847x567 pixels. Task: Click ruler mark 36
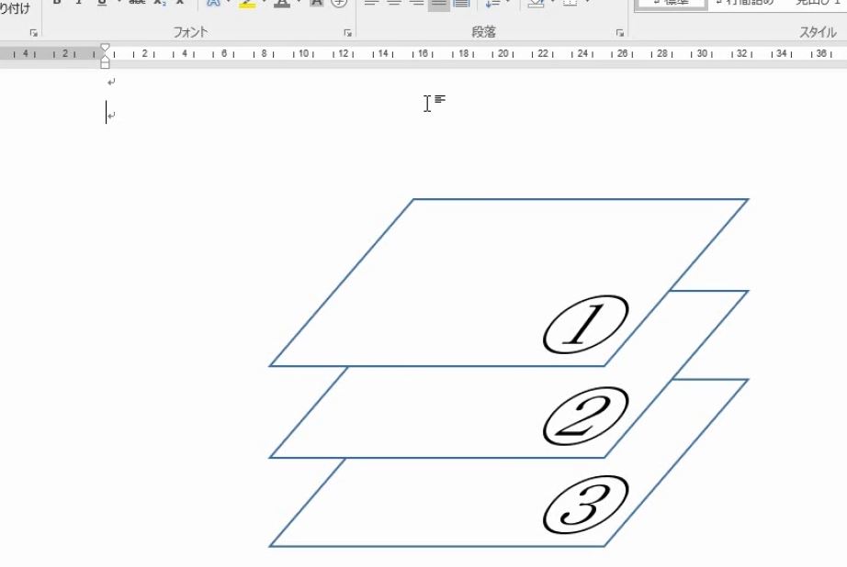pyautogui.click(x=821, y=53)
